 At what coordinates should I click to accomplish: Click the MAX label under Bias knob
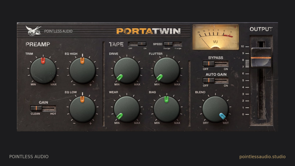point(177,123)
